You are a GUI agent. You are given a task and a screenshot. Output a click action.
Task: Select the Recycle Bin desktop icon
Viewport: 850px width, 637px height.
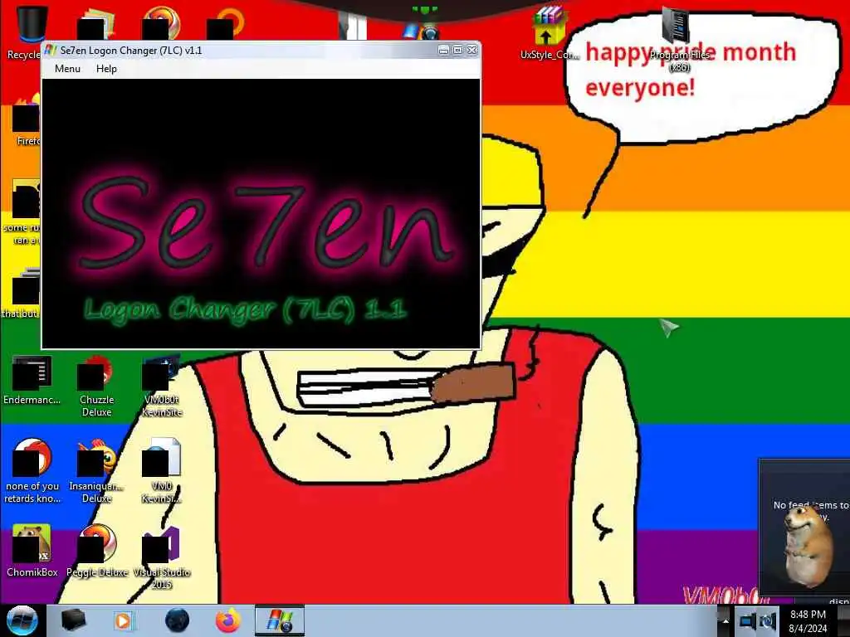point(31,32)
